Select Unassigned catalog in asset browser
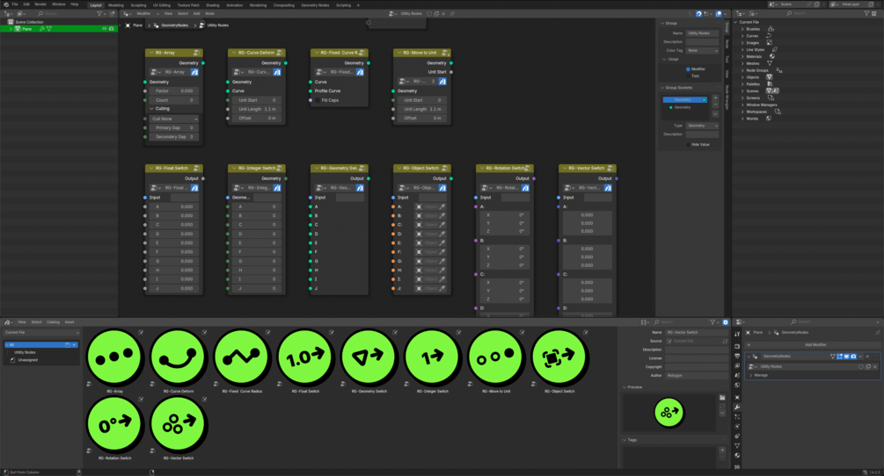Image resolution: width=884 pixels, height=476 pixels. point(27,359)
